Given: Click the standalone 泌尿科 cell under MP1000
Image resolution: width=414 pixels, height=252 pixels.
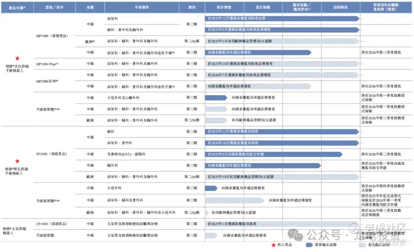Looking at the screenshot, I should tap(112, 18).
